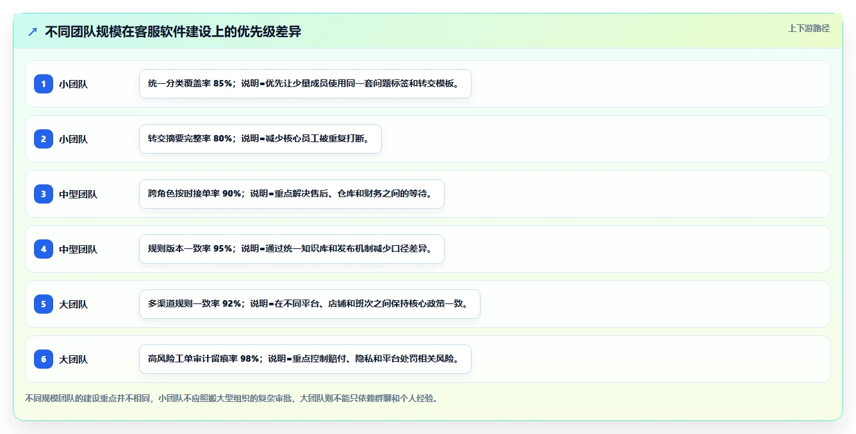The image size is (856, 434).
Task: Select the 统一分类覆盖率 85% description box
Action: pos(305,84)
